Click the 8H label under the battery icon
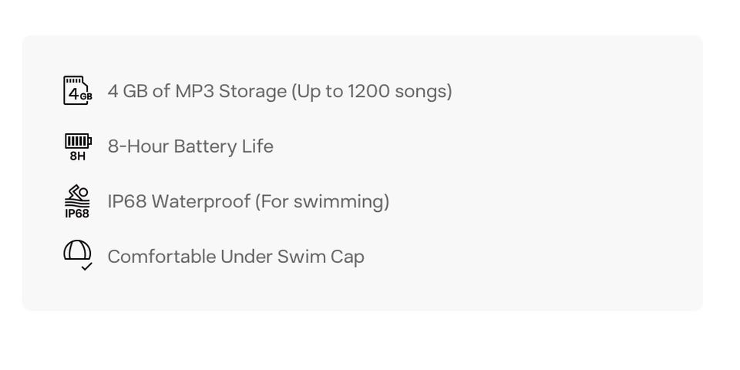 (x=77, y=156)
